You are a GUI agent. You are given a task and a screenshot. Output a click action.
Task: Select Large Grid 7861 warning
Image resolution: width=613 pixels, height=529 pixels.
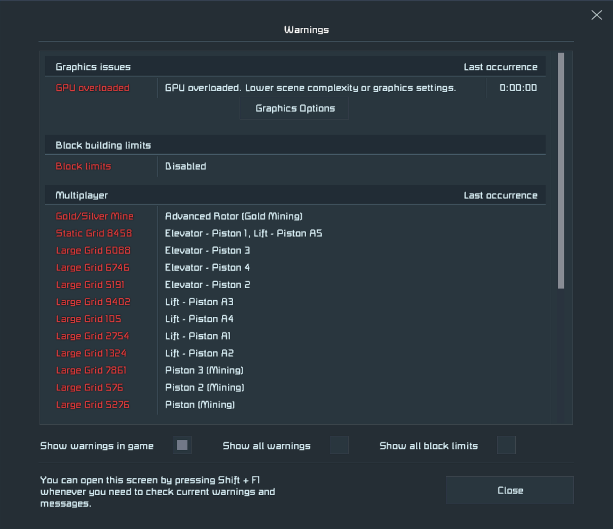[91, 371]
